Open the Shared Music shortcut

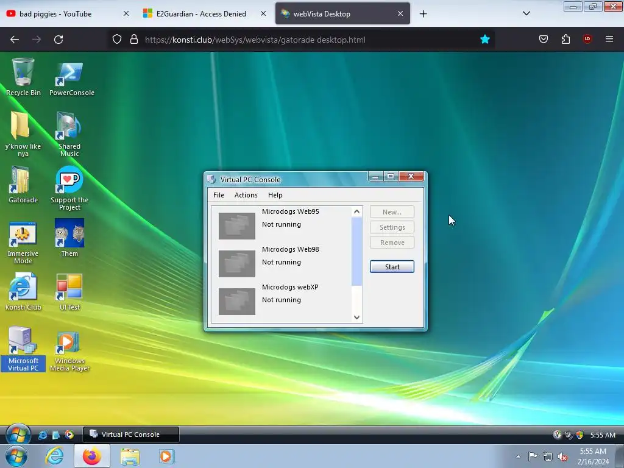click(69, 133)
